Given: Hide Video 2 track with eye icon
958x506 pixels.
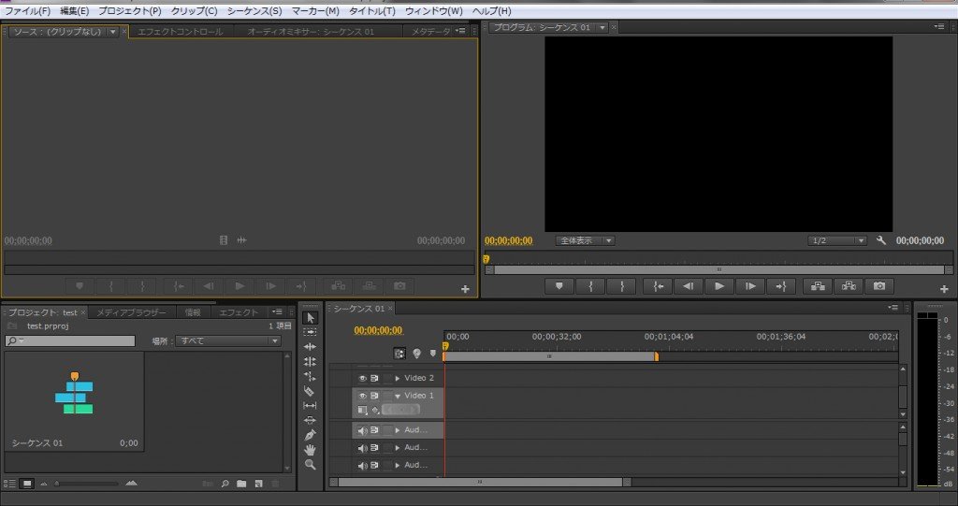Looking at the screenshot, I should (x=362, y=378).
